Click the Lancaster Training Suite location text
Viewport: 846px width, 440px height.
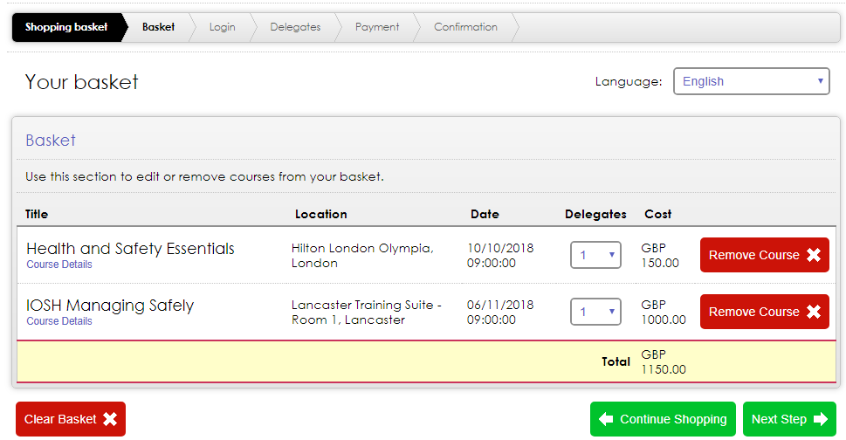[x=367, y=313]
